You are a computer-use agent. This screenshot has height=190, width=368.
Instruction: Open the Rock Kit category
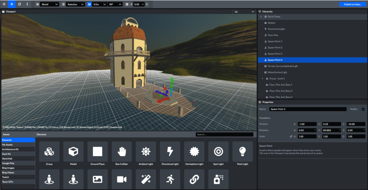pos(18,154)
